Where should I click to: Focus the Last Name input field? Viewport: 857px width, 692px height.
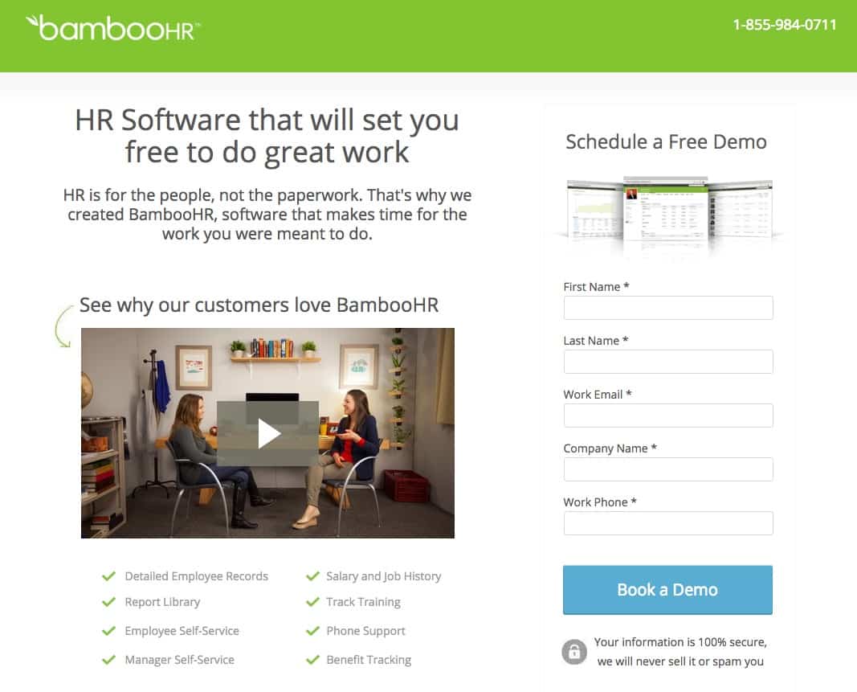point(668,362)
